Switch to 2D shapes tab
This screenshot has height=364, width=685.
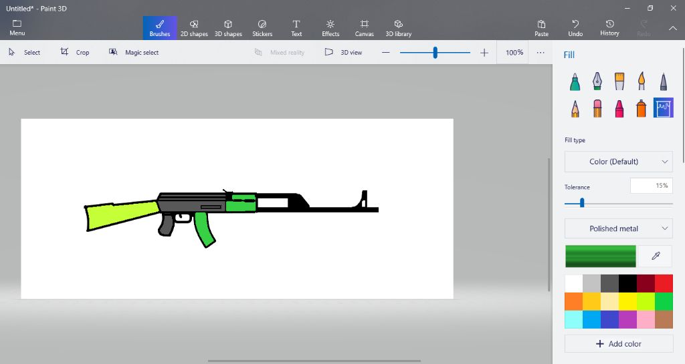point(194,28)
